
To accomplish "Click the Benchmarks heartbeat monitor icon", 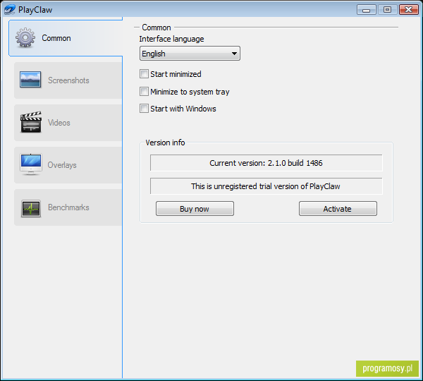I will [31, 208].
